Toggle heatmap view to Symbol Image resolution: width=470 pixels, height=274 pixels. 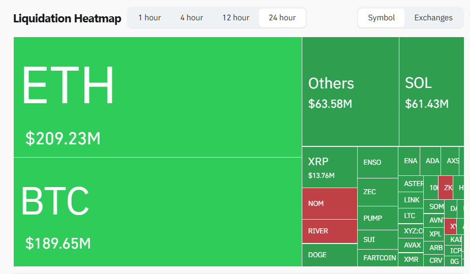[x=381, y=18]
